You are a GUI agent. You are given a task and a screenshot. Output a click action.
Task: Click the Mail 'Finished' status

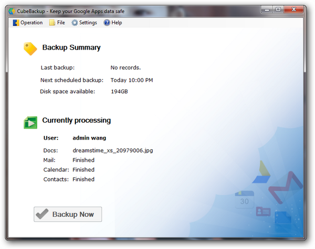click(x=83, y=160)
